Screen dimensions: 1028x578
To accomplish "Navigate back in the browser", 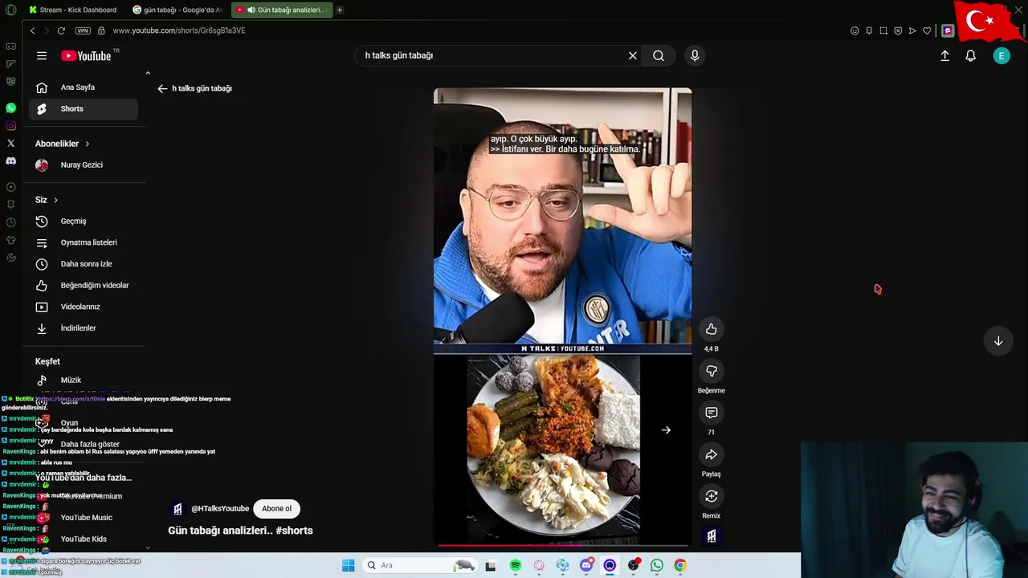I will click(32, 31).
